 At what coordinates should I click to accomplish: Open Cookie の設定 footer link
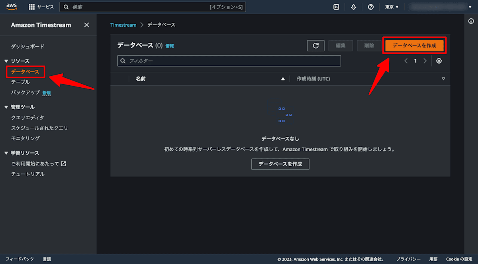pos(459,259)
